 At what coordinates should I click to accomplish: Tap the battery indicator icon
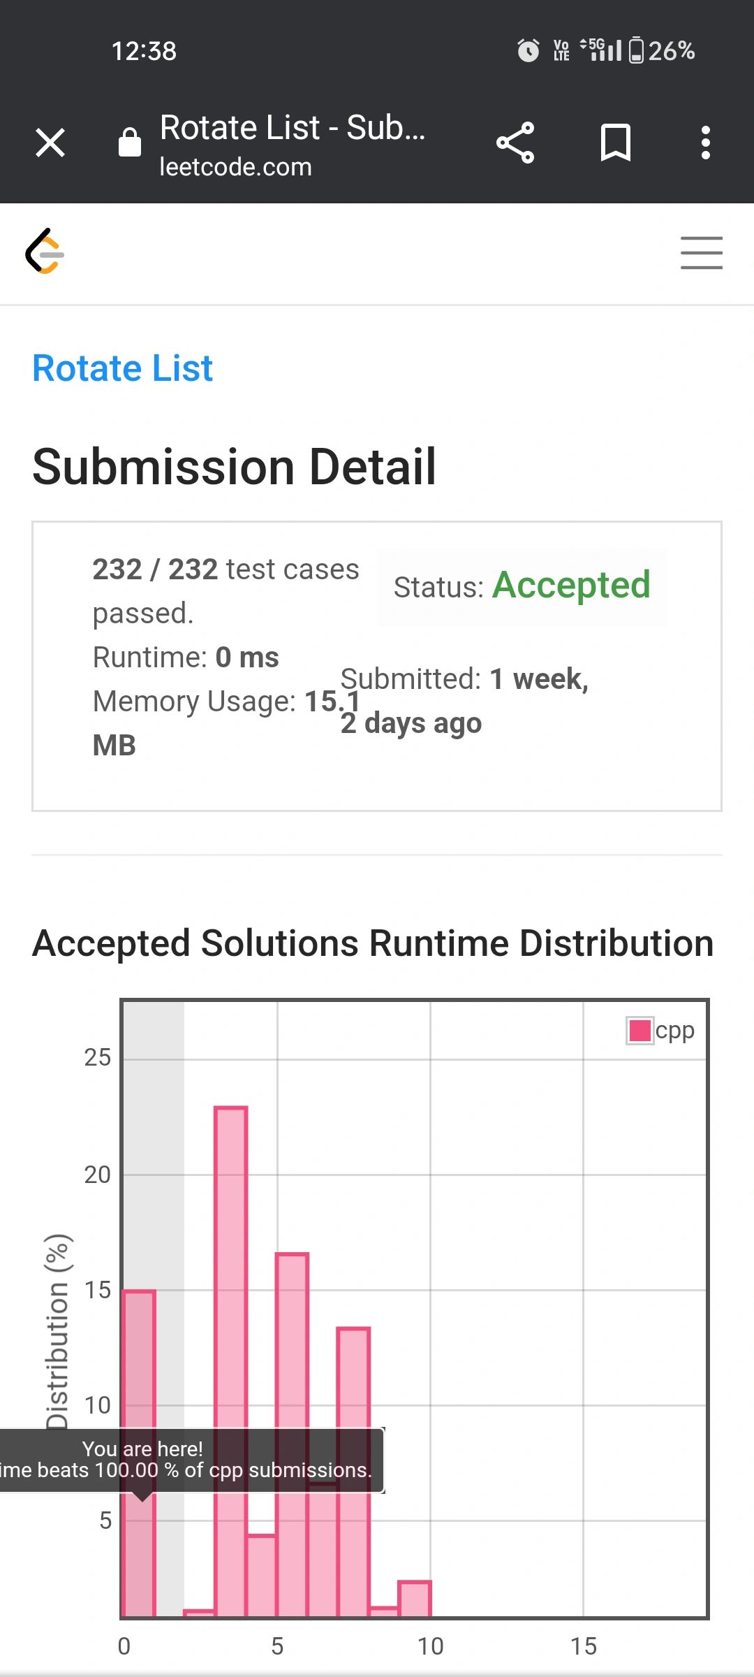pyautogui.click(x=636, y=50)
